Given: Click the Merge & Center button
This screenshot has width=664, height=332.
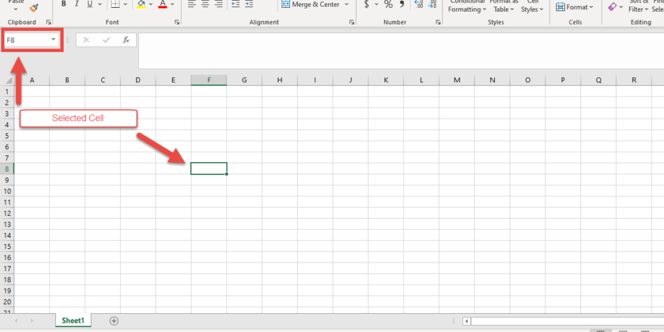Looking at the screenshot, I should [311, 5].
